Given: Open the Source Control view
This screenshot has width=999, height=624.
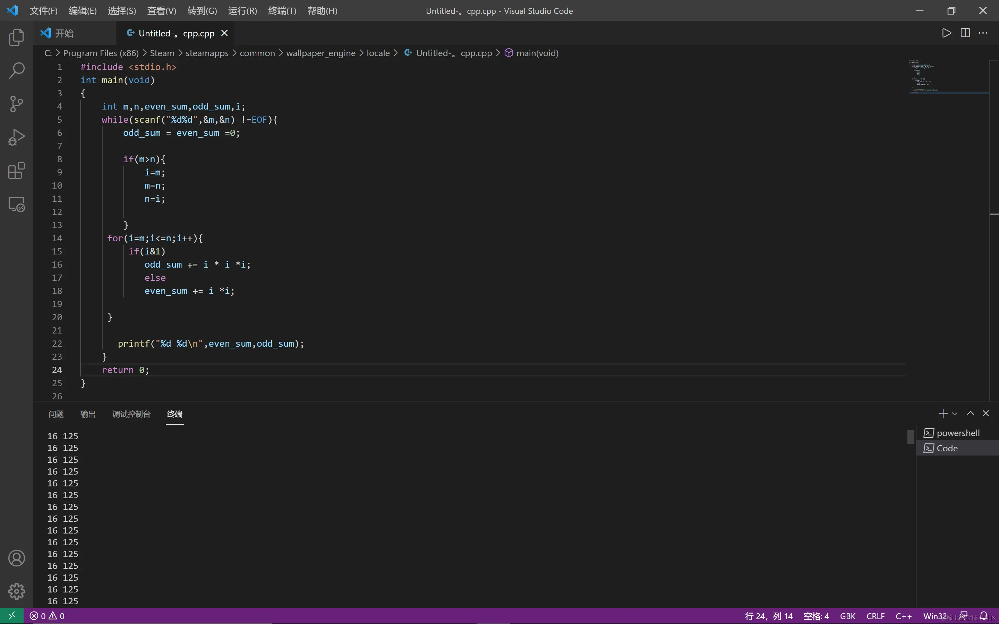Looking at the screenshot, I should click(x=17, y=104).
